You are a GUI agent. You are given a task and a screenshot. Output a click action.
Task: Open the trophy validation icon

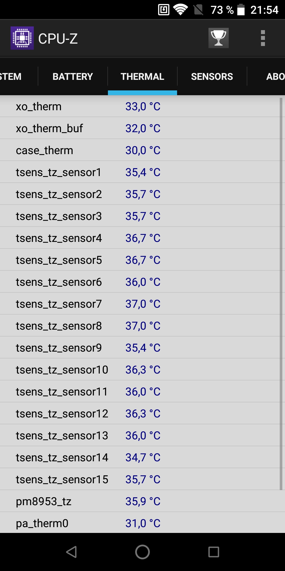tap(218, 38)
